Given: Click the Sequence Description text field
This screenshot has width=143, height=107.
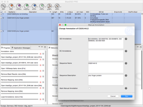Looking at the screenshot, I should point(106,80).
